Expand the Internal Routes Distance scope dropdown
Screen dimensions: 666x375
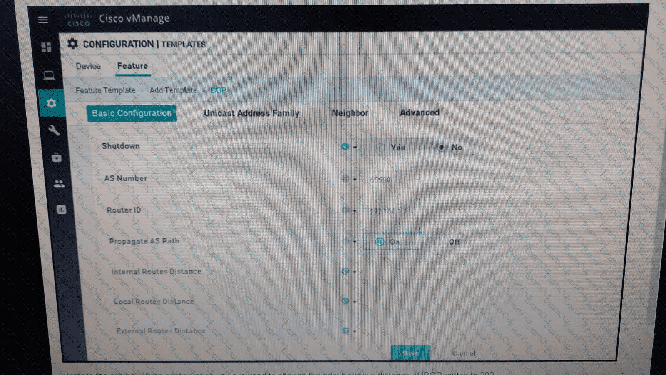coord(349,271)
